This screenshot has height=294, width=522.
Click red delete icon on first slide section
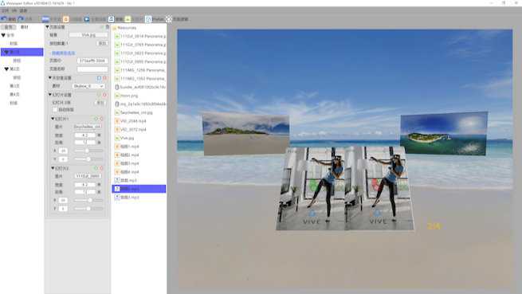(101, 119)
